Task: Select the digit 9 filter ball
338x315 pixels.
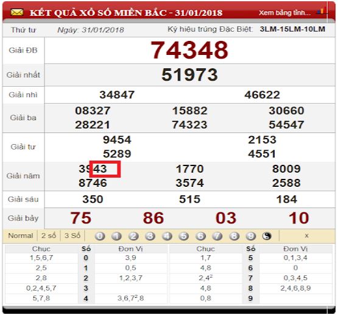Action: point(251,236)
